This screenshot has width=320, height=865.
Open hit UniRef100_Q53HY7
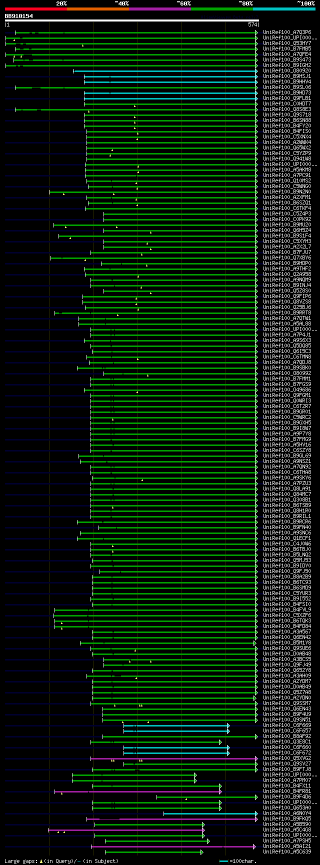[287, 43]
